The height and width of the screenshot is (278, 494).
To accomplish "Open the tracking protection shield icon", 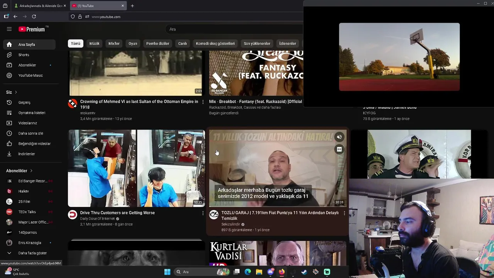I will (73, 17).
